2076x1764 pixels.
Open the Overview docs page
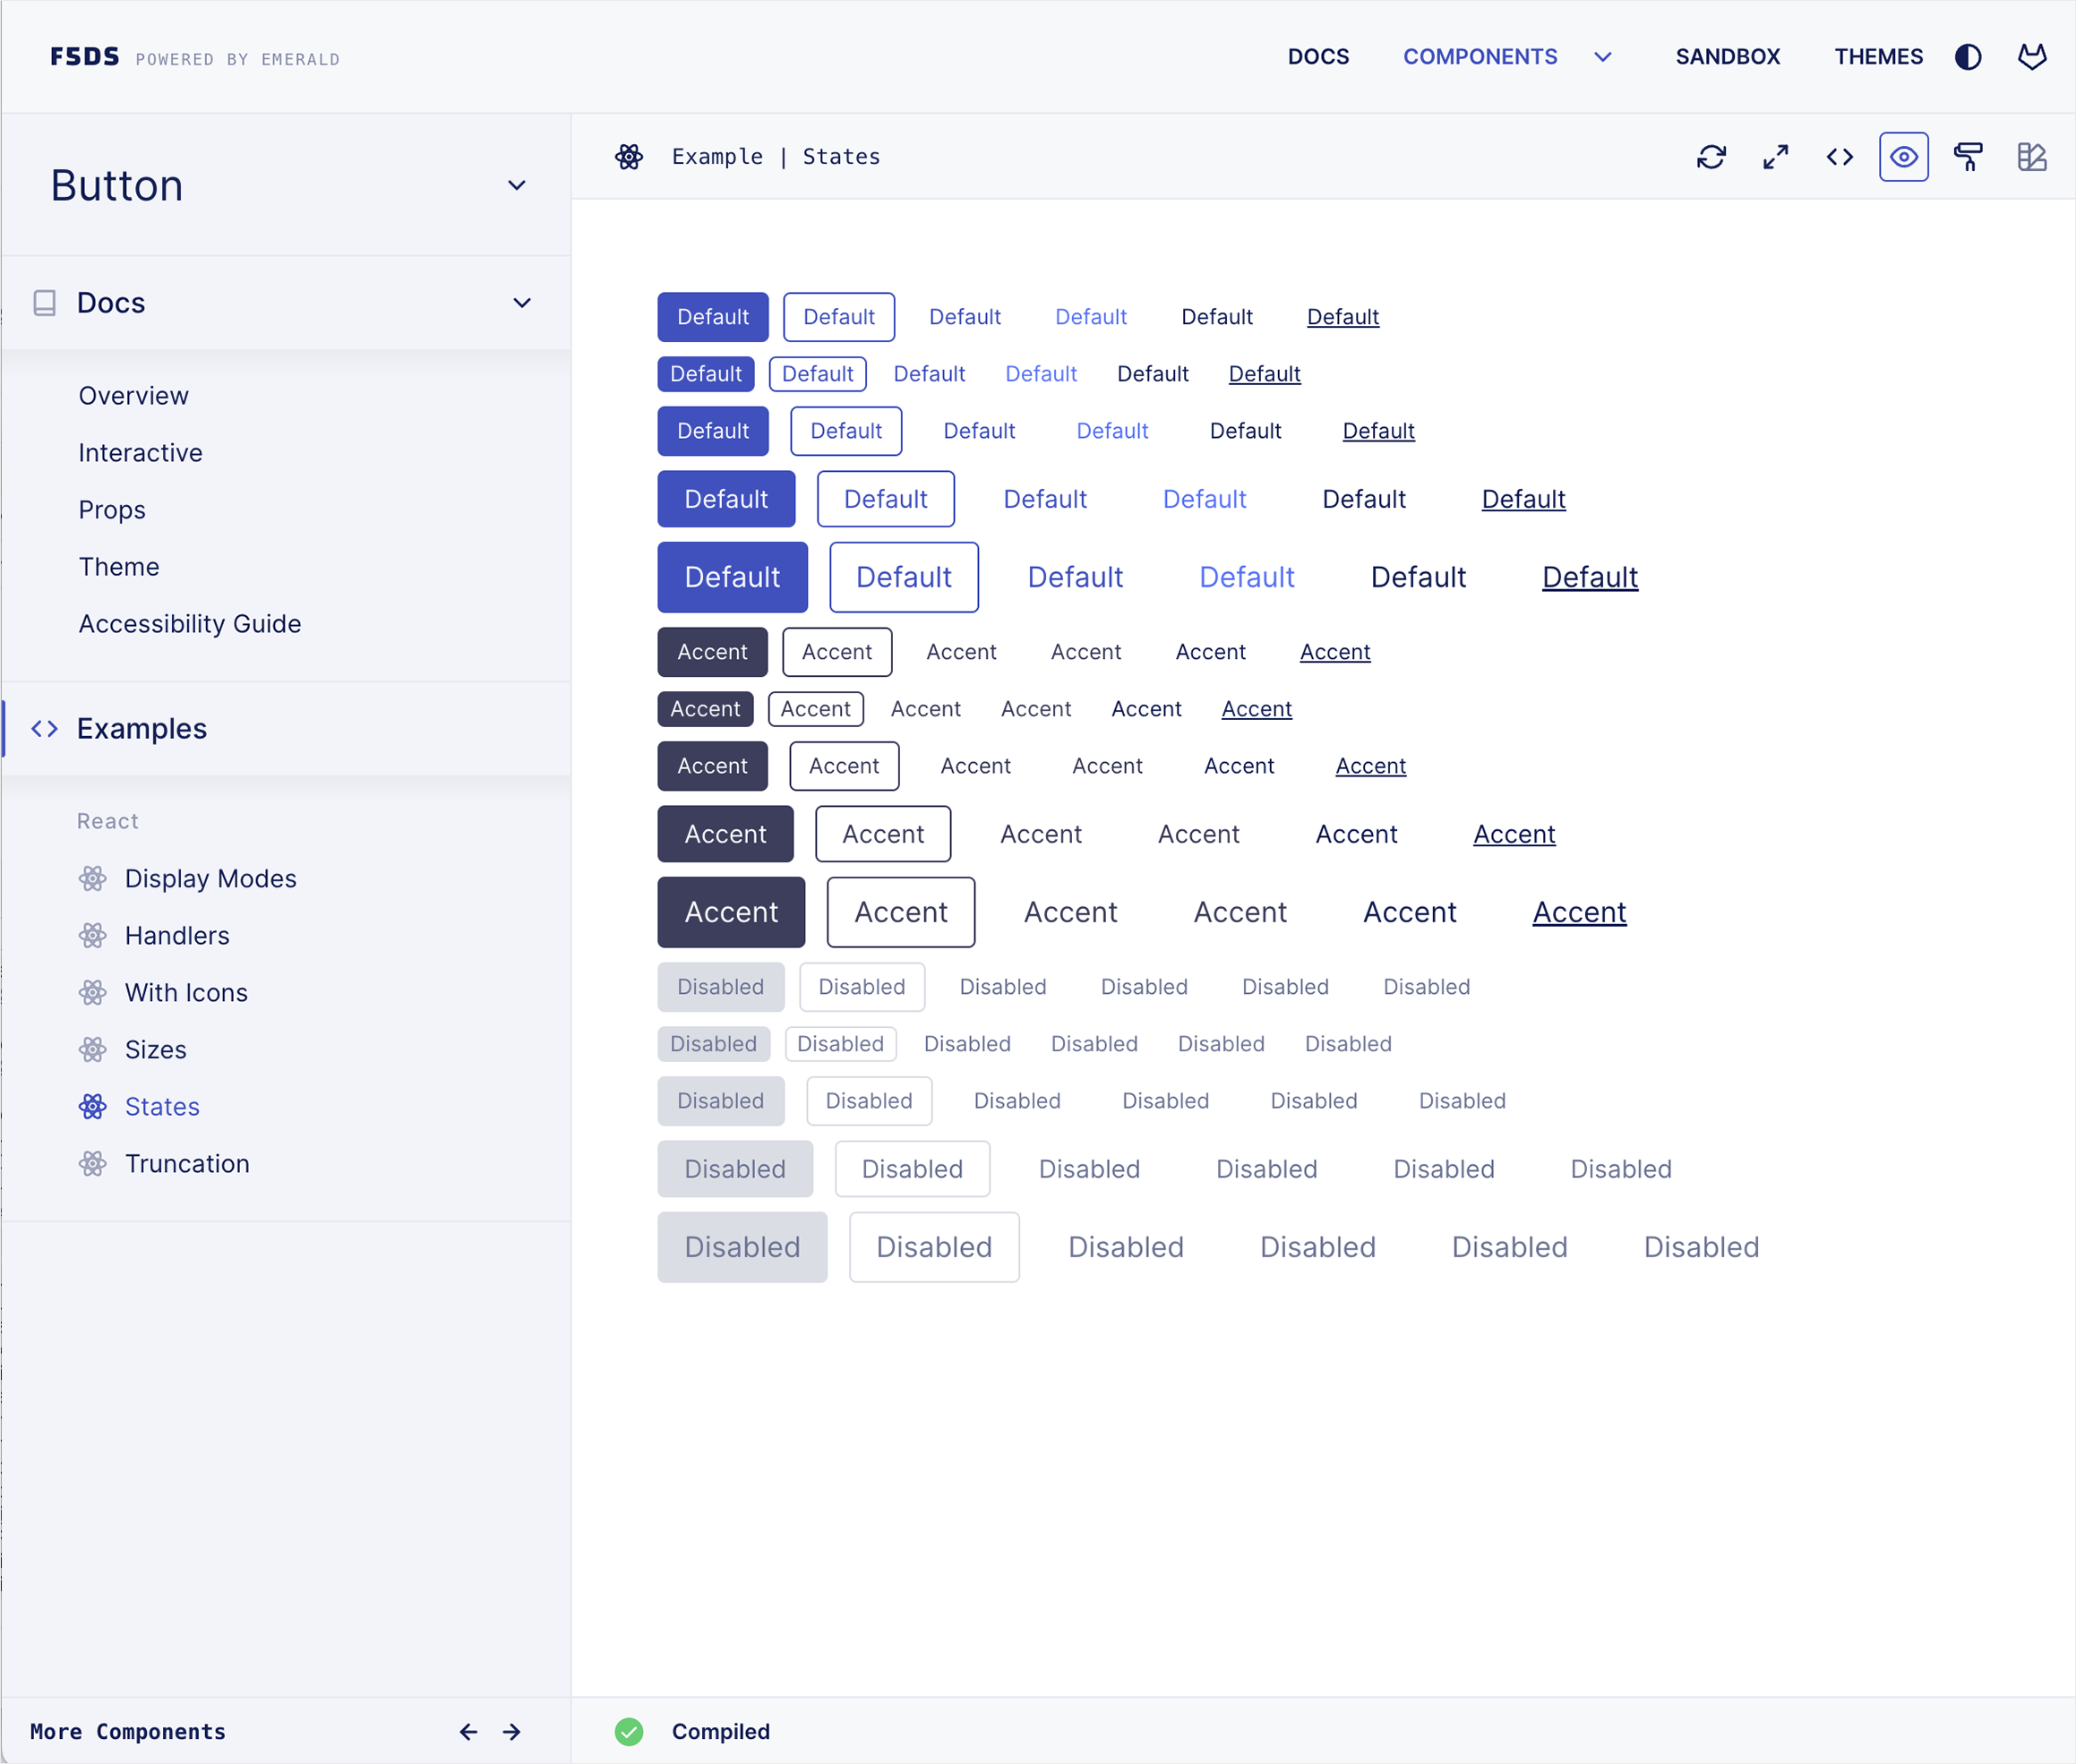[x=134, y=396]
